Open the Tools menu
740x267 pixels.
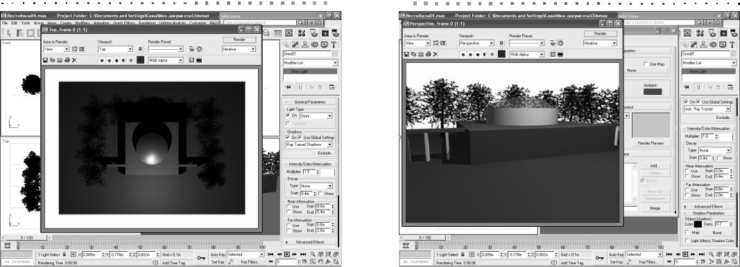pos(26,23)
